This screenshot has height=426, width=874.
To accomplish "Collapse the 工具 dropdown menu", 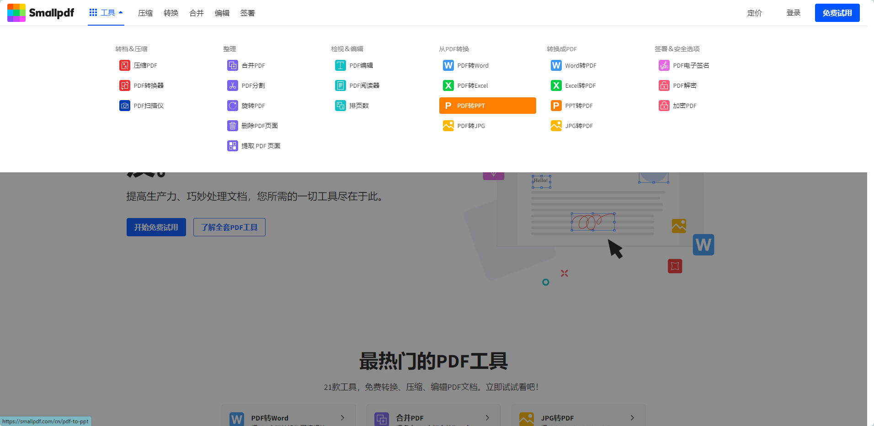I will tap(106, 13).
